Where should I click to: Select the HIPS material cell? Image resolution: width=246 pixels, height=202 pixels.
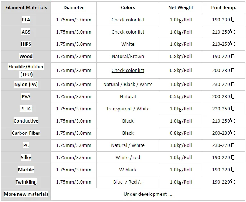[x=26, y=44]
